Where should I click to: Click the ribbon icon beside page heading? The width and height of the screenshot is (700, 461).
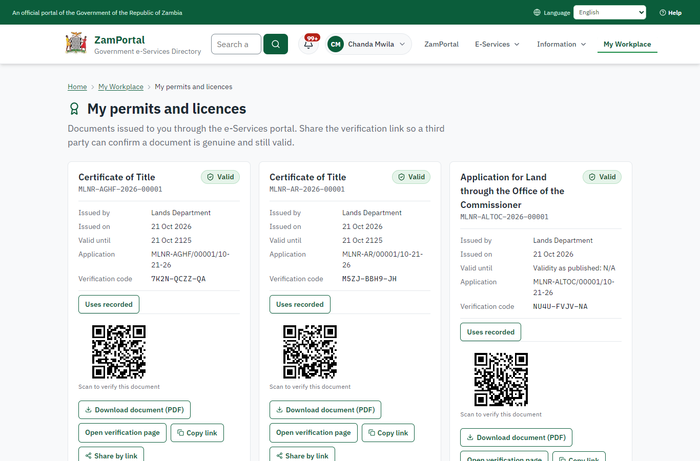pyautogui.click(x=74, y=109)
